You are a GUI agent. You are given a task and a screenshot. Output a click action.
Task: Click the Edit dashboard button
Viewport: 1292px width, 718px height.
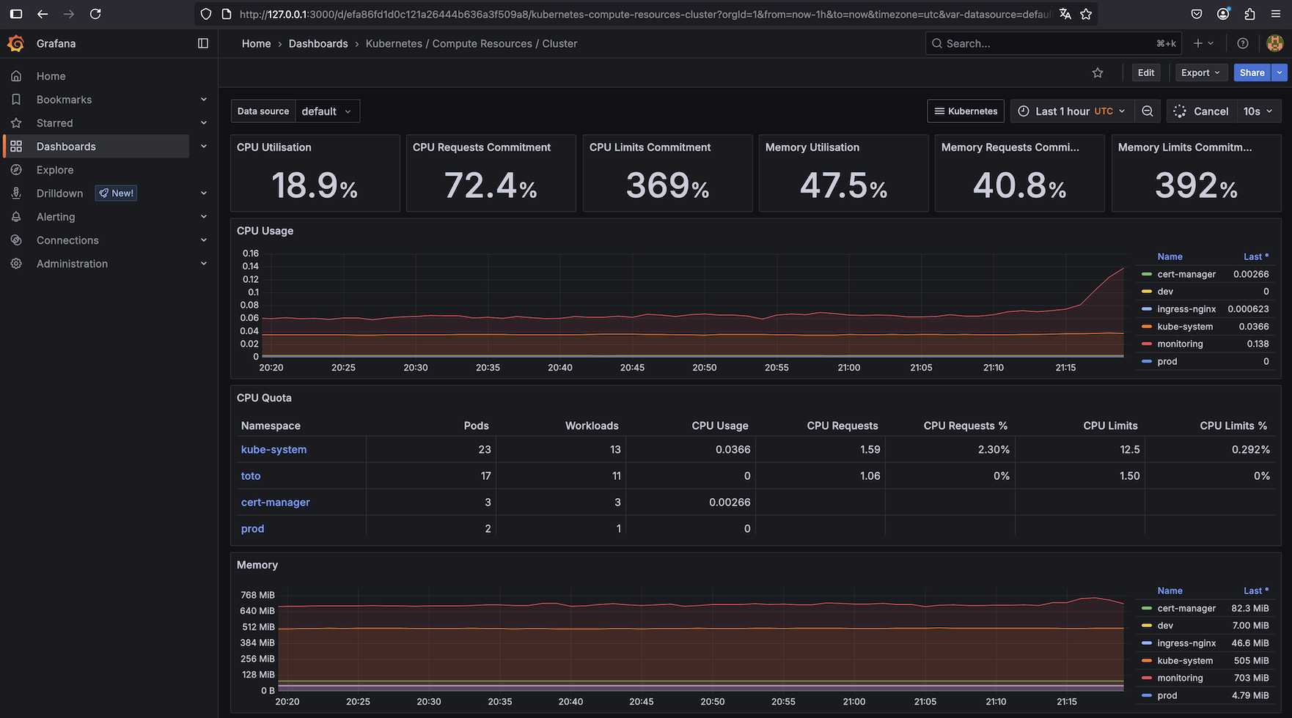(x=1145, y=73)
